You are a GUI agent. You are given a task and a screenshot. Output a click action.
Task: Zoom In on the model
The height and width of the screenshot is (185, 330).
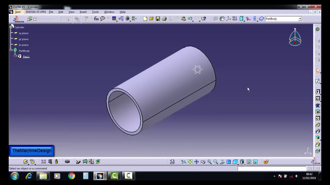[x=209, y=162]
